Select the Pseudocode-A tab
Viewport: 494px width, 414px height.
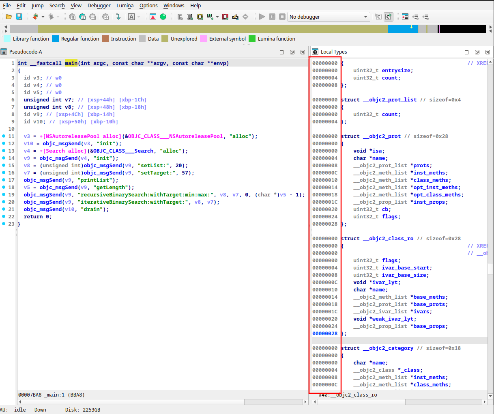[26, 52]
